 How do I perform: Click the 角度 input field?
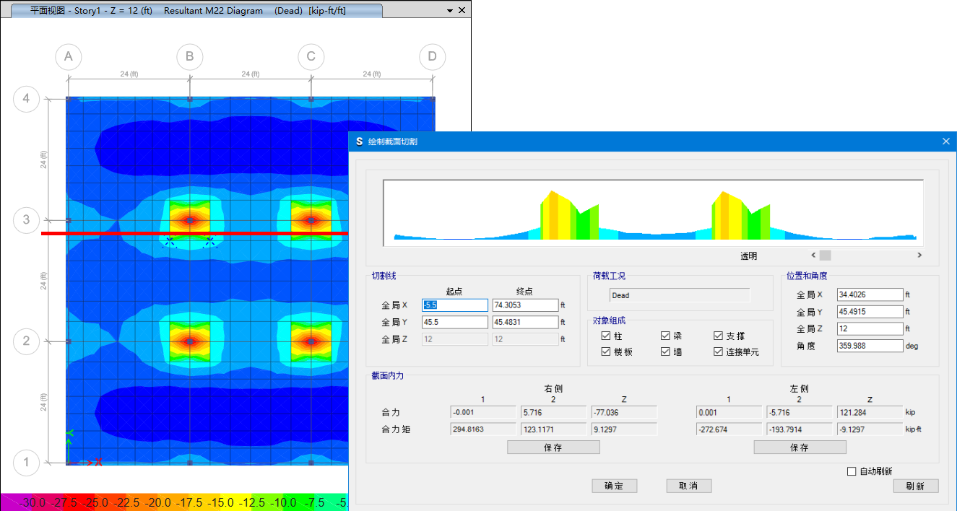(870, 346)
